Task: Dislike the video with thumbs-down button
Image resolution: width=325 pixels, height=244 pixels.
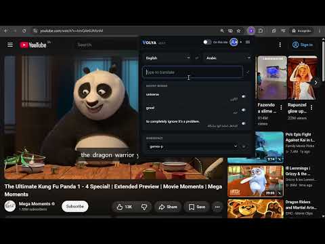Action: pos(144,207)
